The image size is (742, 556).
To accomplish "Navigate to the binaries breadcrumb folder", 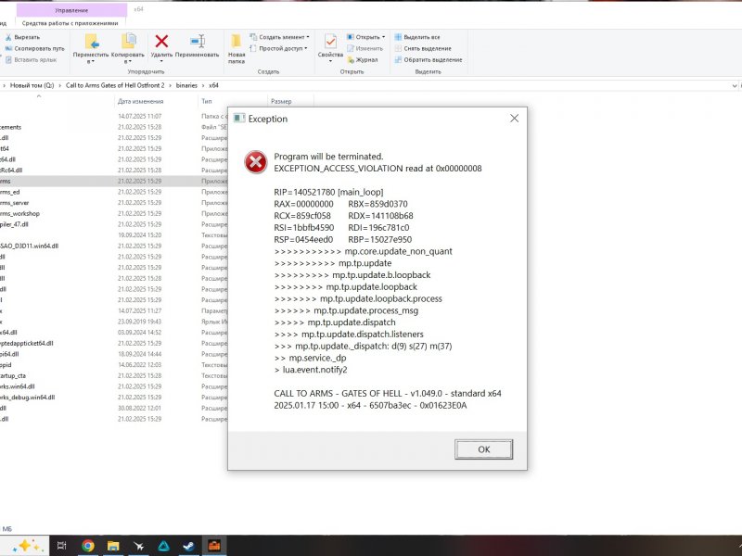I will 186,85.
